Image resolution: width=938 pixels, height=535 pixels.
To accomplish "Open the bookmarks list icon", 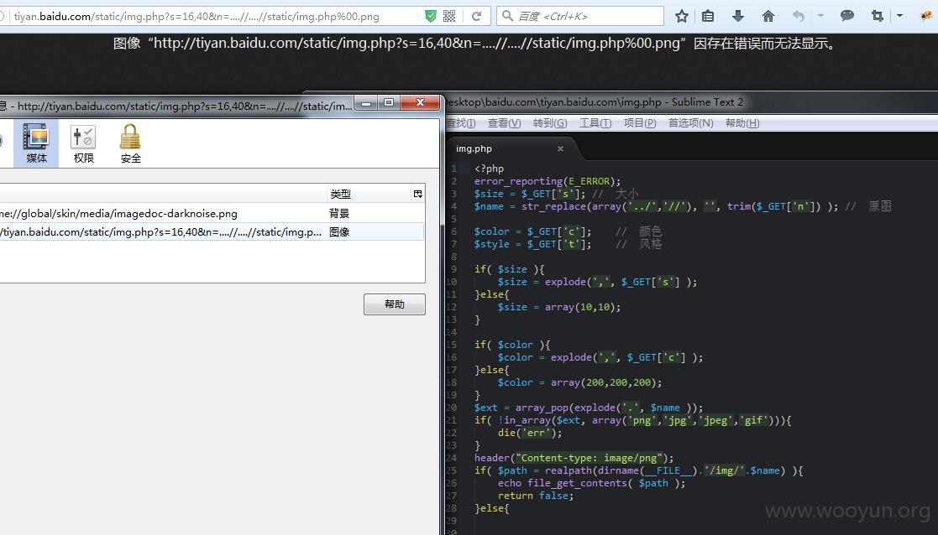I will pos(708,16).
